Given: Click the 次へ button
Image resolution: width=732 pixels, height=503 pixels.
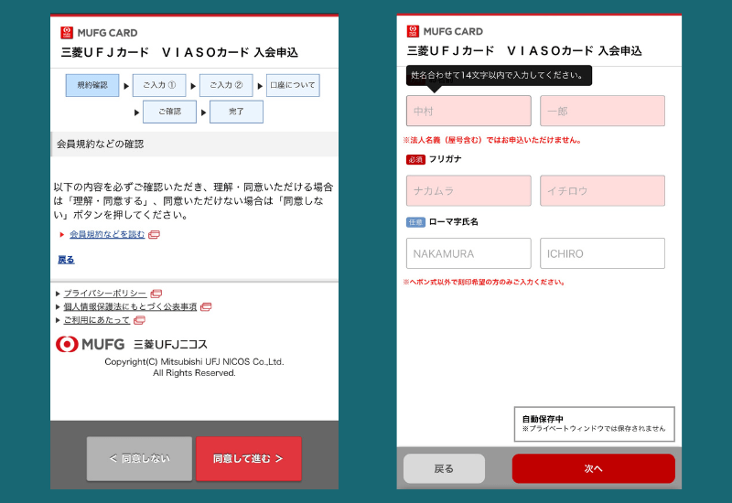Looking at the screenshot, I should click(593, 468).
